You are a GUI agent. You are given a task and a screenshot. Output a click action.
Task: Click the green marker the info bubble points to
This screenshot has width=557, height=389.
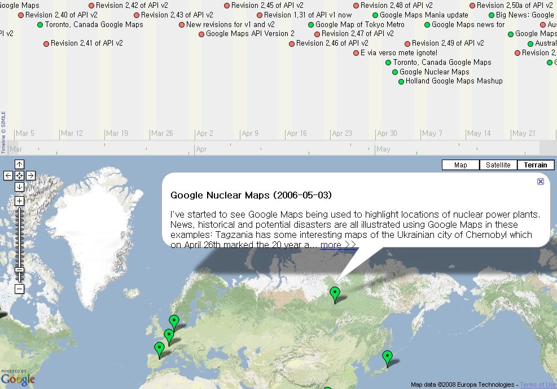coord(335,295)
